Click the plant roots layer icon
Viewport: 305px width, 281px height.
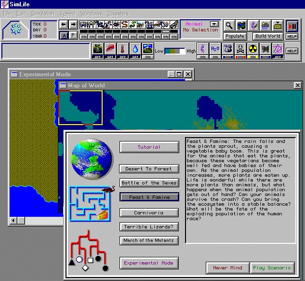point(98,49)
